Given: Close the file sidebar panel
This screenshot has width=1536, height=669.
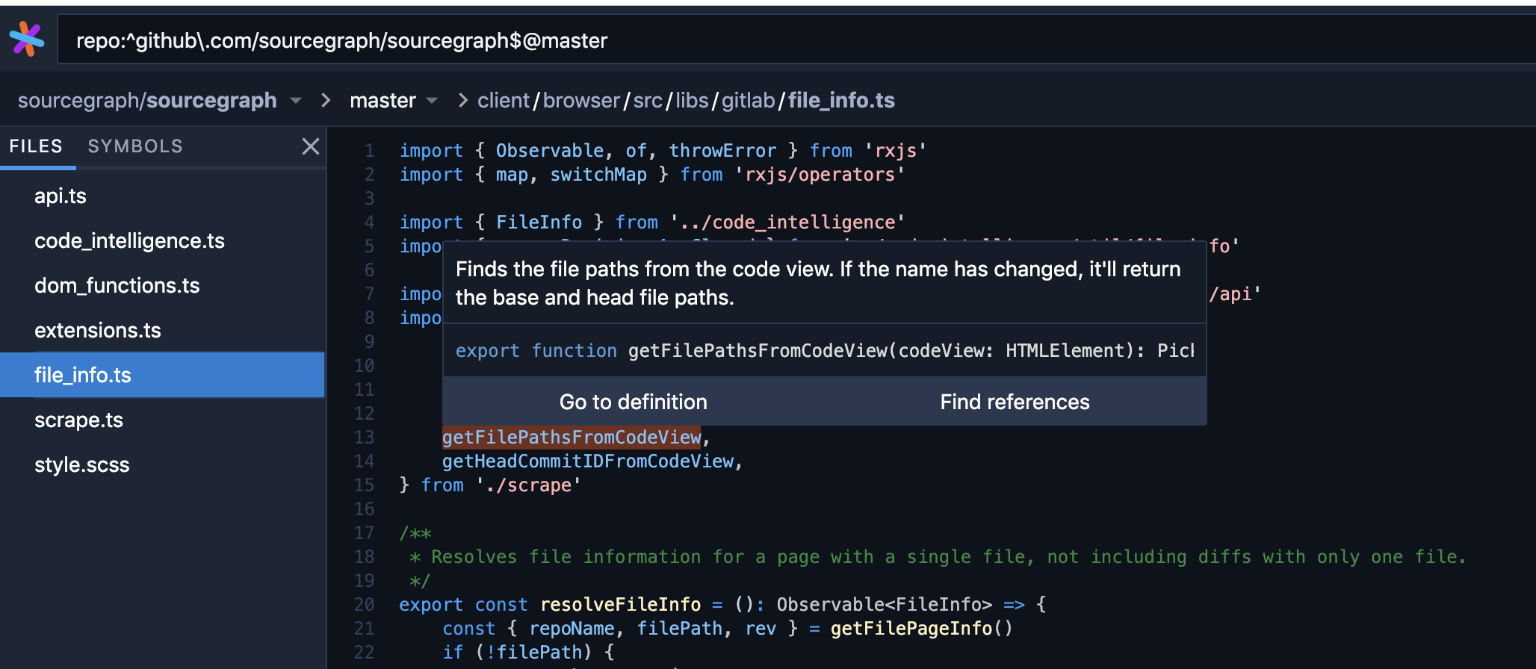Looking at the screenshot, I should 311,146.
